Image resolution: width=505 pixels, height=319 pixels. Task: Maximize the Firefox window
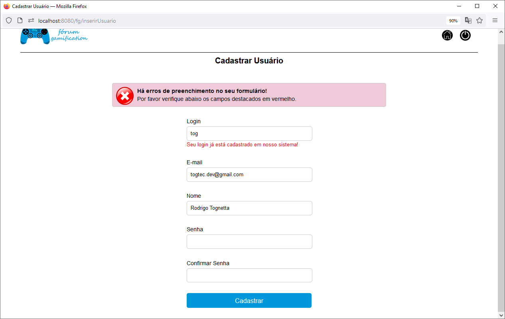(x=477, y=6)
